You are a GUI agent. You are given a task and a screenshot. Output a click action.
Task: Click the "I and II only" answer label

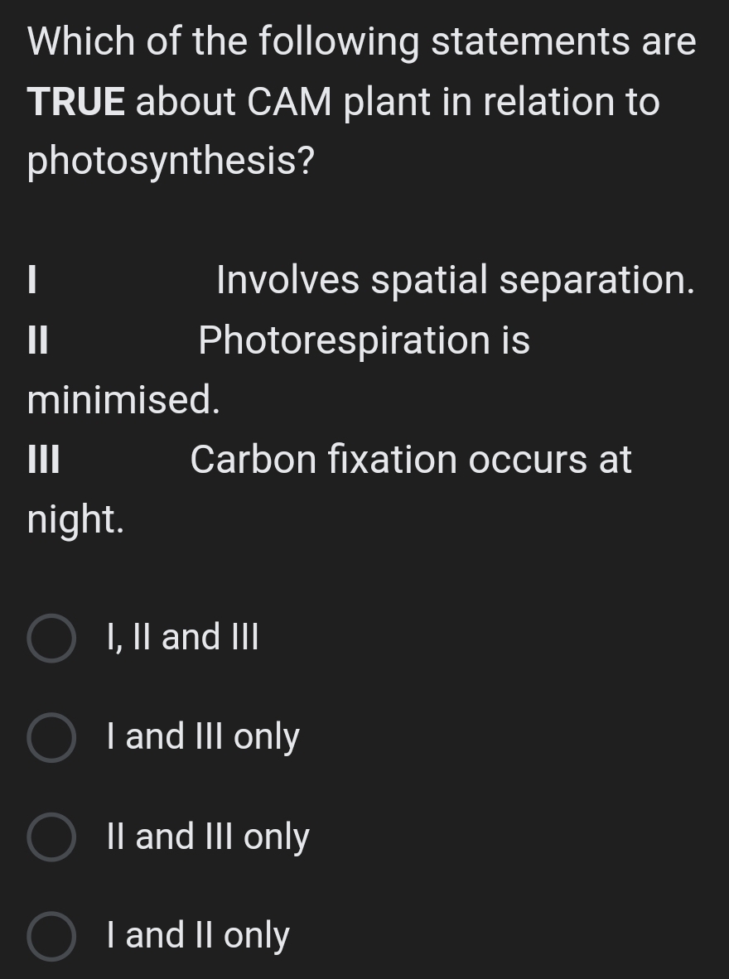click(198, 935)
